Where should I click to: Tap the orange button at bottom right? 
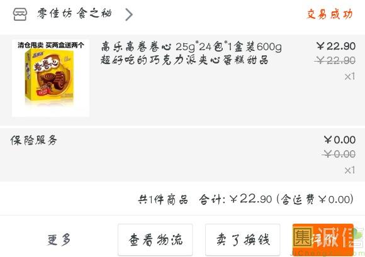tap(323, 240)
